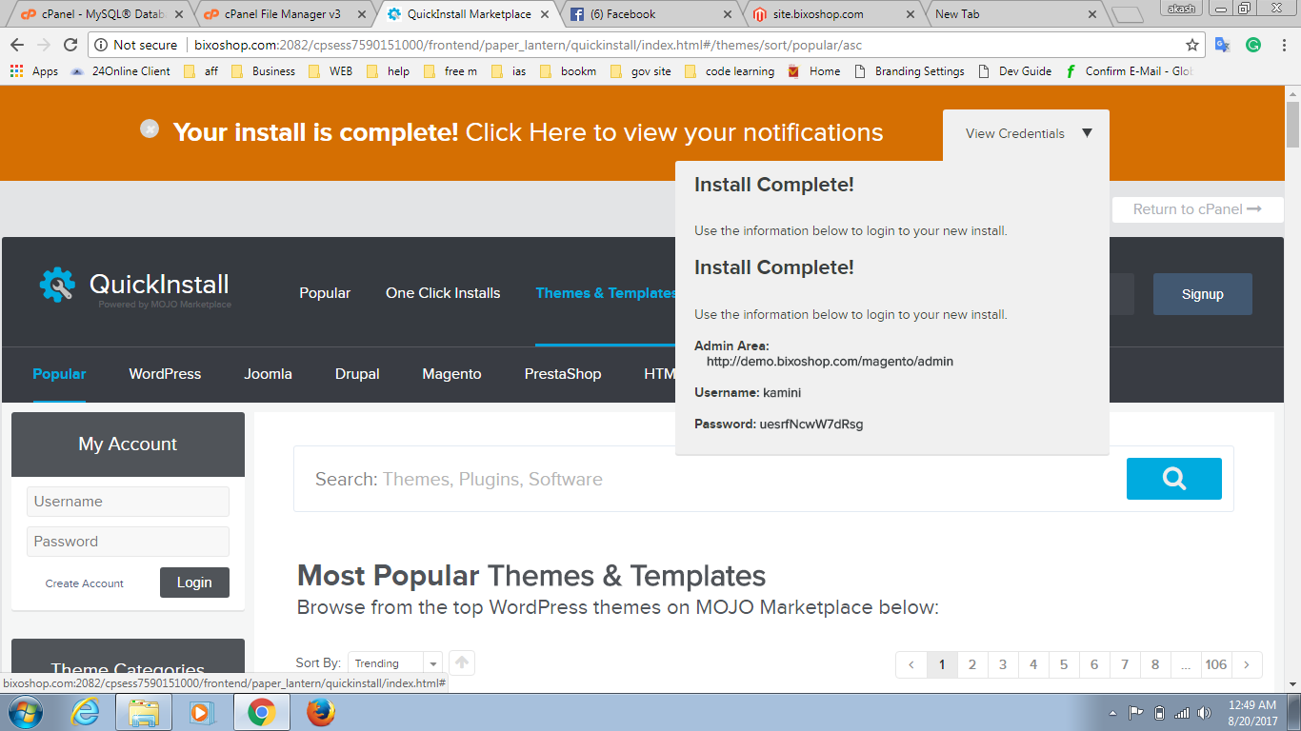Viewport: 1301px width, 731px height.
Task: Reload the page using the refresh icon
Action: click(70, 45)
